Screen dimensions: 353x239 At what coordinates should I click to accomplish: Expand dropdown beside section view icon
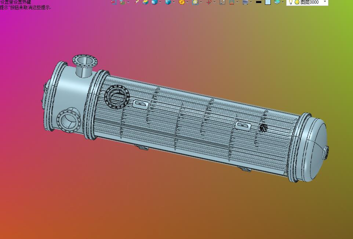(237, 2)
